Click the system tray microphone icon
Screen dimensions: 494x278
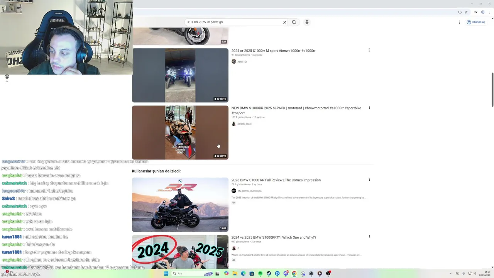[464, 273]
